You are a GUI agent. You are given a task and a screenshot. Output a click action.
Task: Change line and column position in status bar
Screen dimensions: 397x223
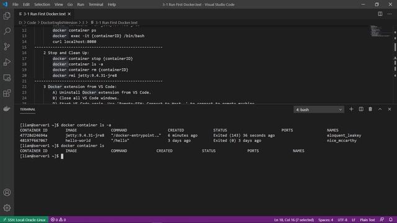(x=294, y=220)
